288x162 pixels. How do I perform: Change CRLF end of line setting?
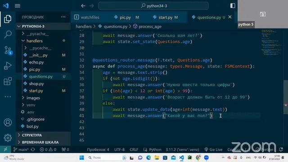pos(134,149)
